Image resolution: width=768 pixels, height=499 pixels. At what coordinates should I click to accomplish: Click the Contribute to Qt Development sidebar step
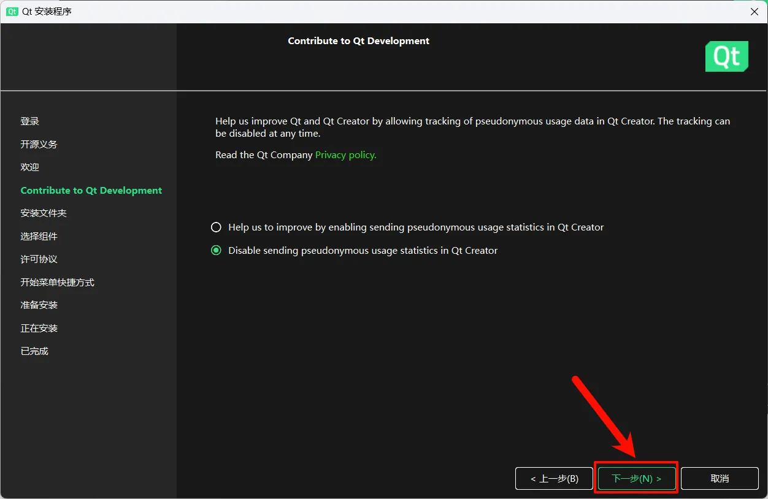coord(91,191)
